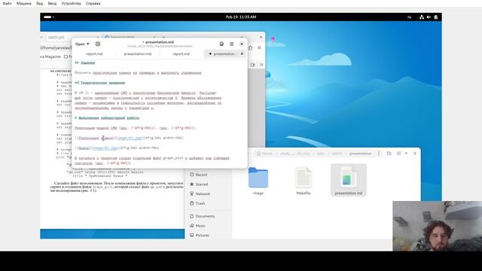Open the Устройства menu
This screenshot has width=482, height=271.
coord(71,3)
